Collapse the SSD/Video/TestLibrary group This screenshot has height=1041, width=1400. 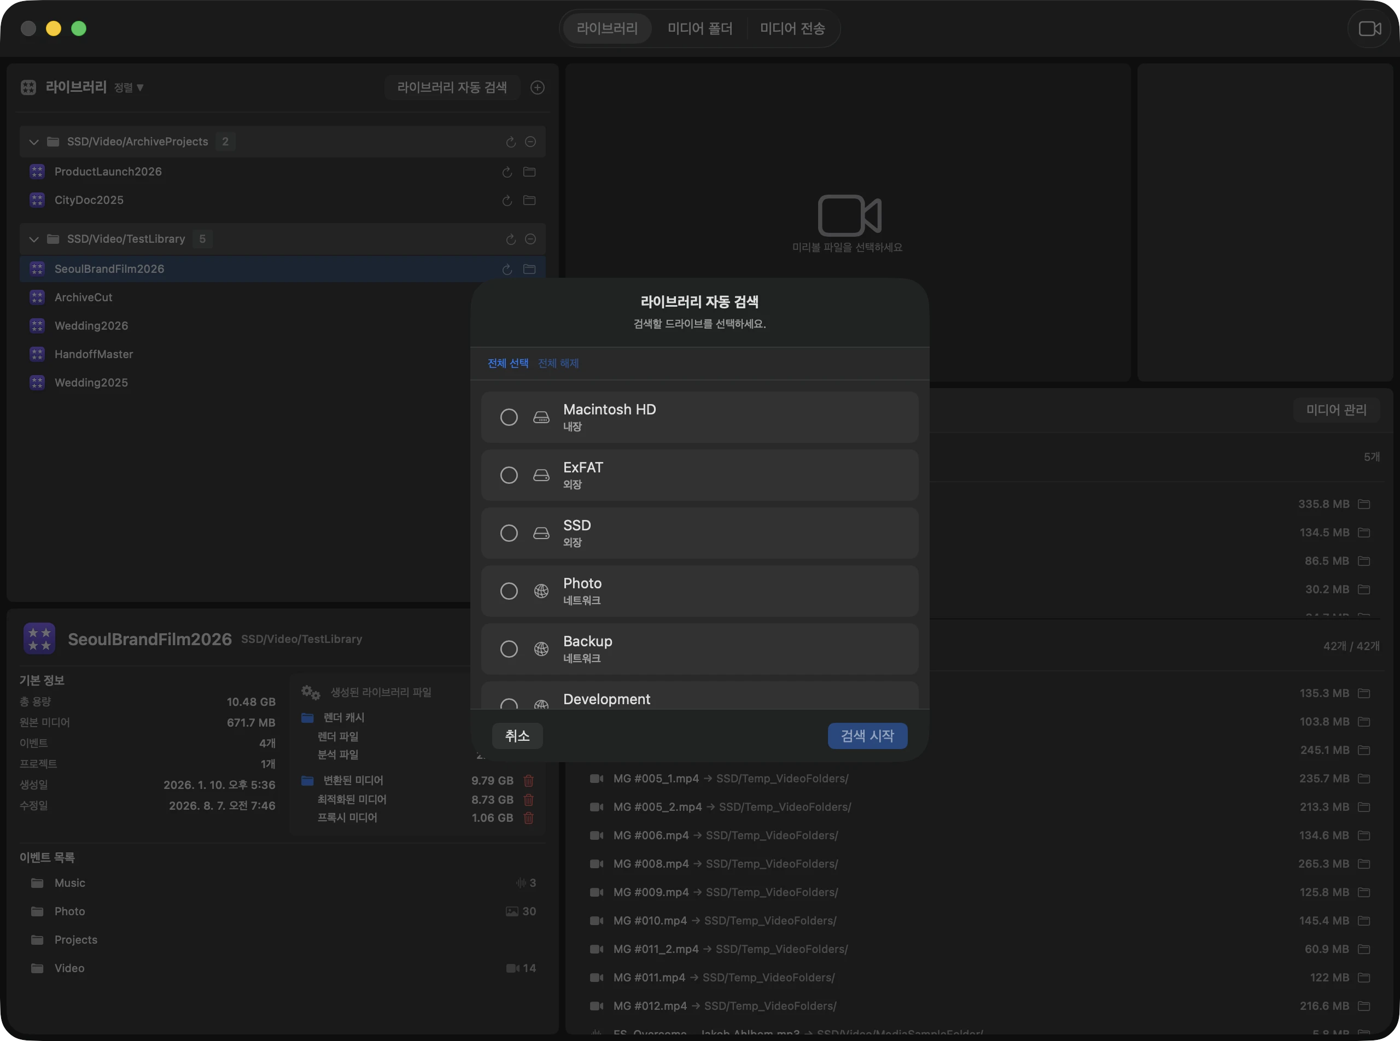(34, 239)
